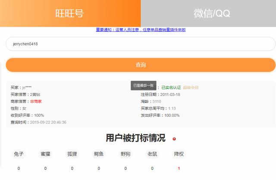This screenshot has width=276, height=180.
Task: Click the red question mark help icon
Action: click(x=174, y=139)
